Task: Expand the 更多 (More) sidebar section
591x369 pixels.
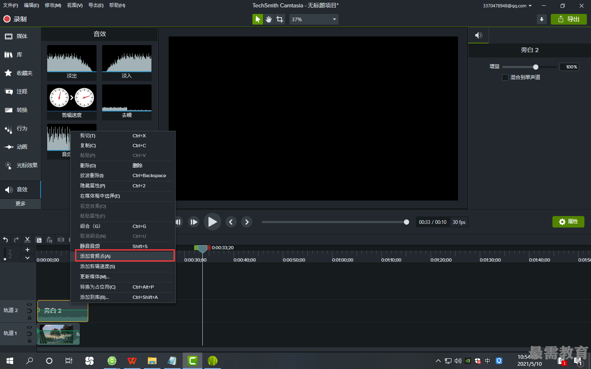Action: 21,204
